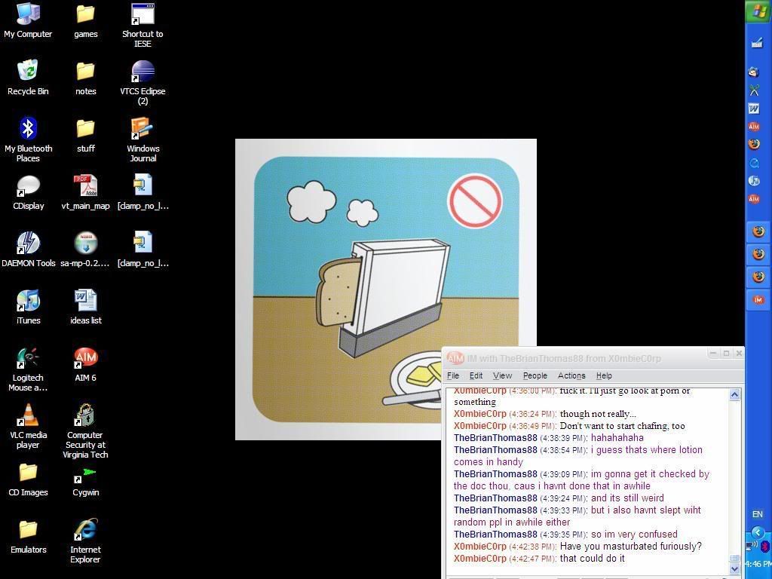Image resolution: width=772 pixels, height=579 pixels.
Task: Open iTunes desktop shortcut
Action: pos(28,307)
